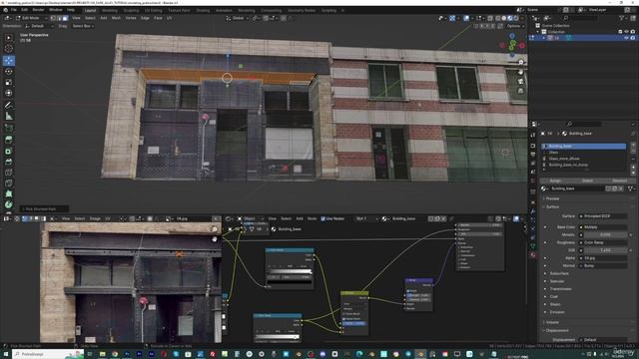Click the Assign material button
This screenshot has height=359, width=639.
click(555, 180)
